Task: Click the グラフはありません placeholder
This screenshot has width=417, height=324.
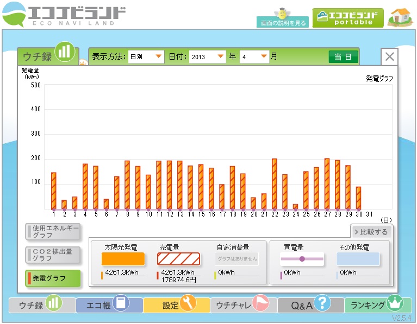Action: [x=236, y=259]
